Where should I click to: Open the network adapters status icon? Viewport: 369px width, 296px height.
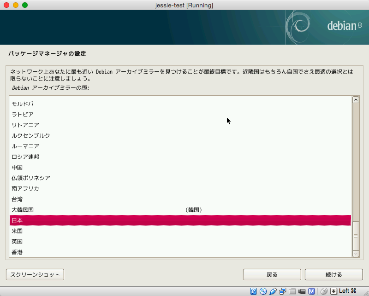click(282, 291)
